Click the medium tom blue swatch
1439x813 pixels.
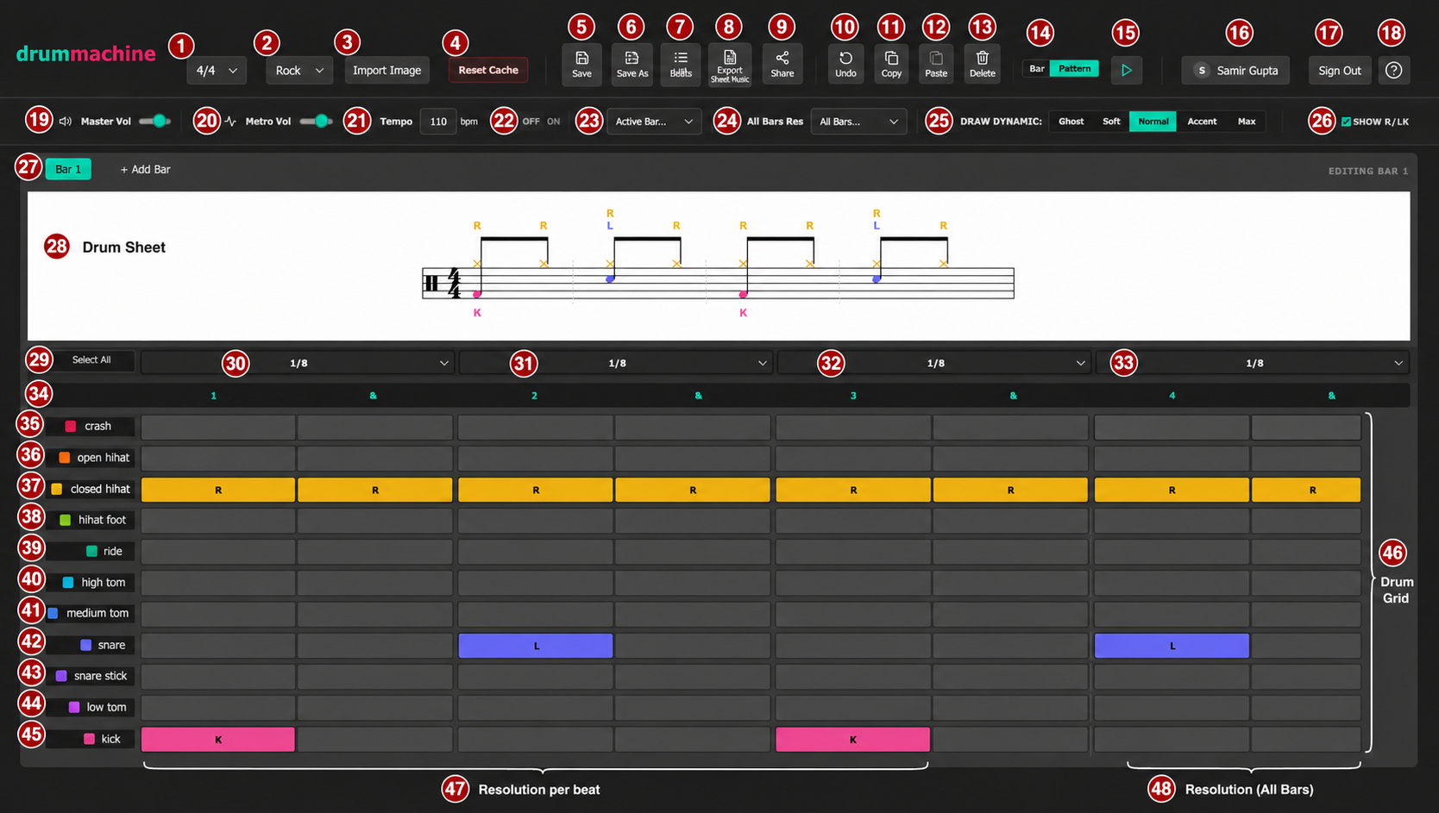(x=53, y=613)
